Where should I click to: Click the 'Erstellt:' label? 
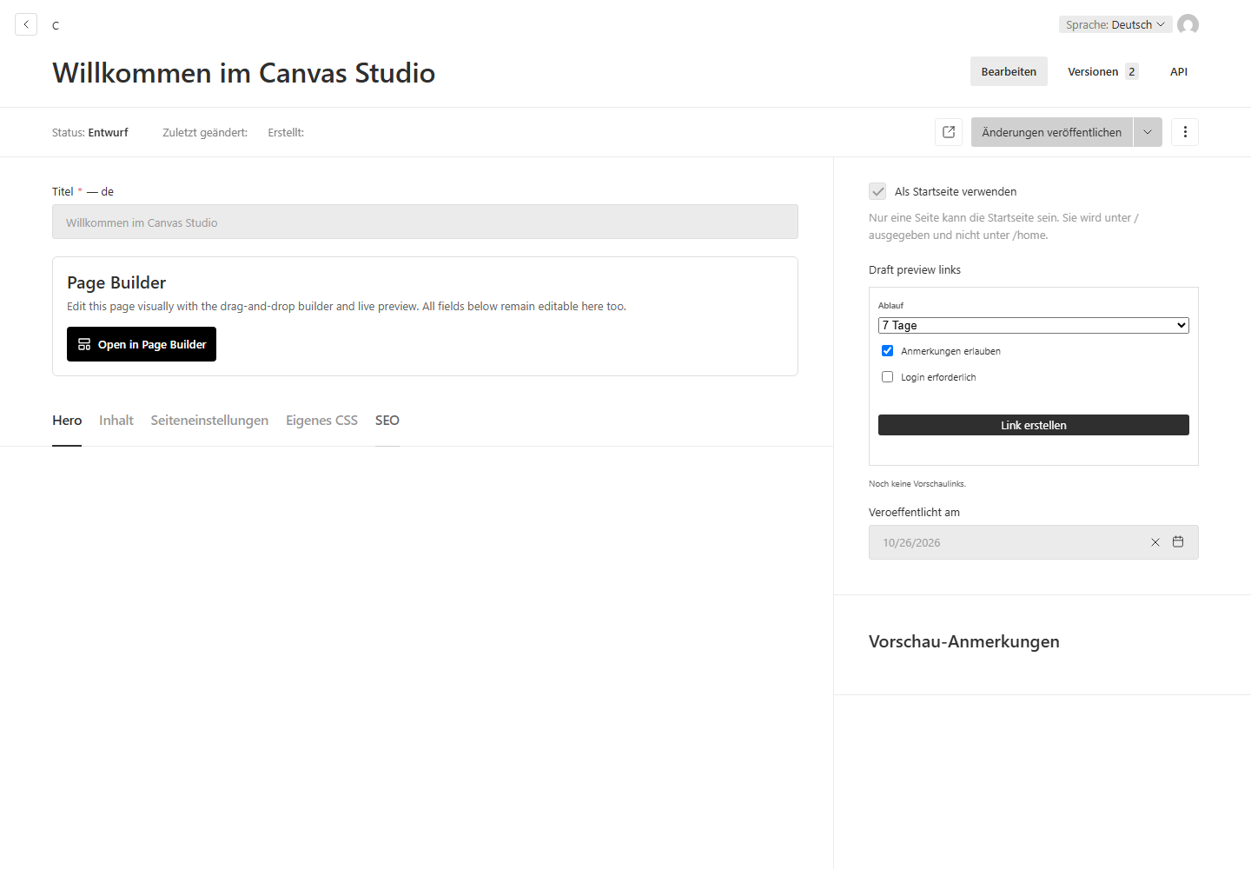[286, 132]
